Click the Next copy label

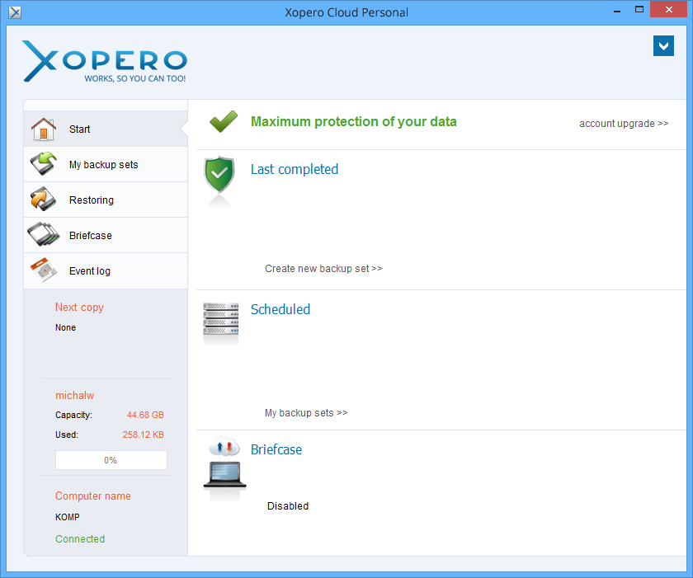point(79,308)
